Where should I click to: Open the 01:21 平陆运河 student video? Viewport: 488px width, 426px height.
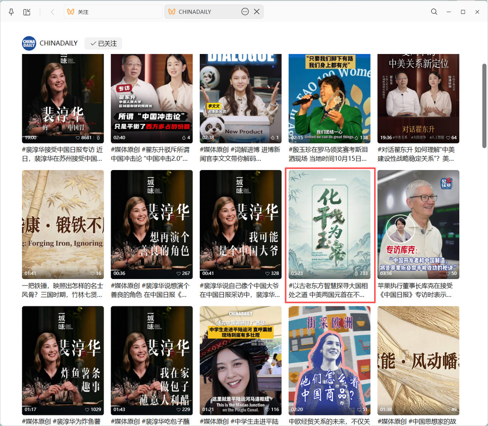(x=240, y=360)
